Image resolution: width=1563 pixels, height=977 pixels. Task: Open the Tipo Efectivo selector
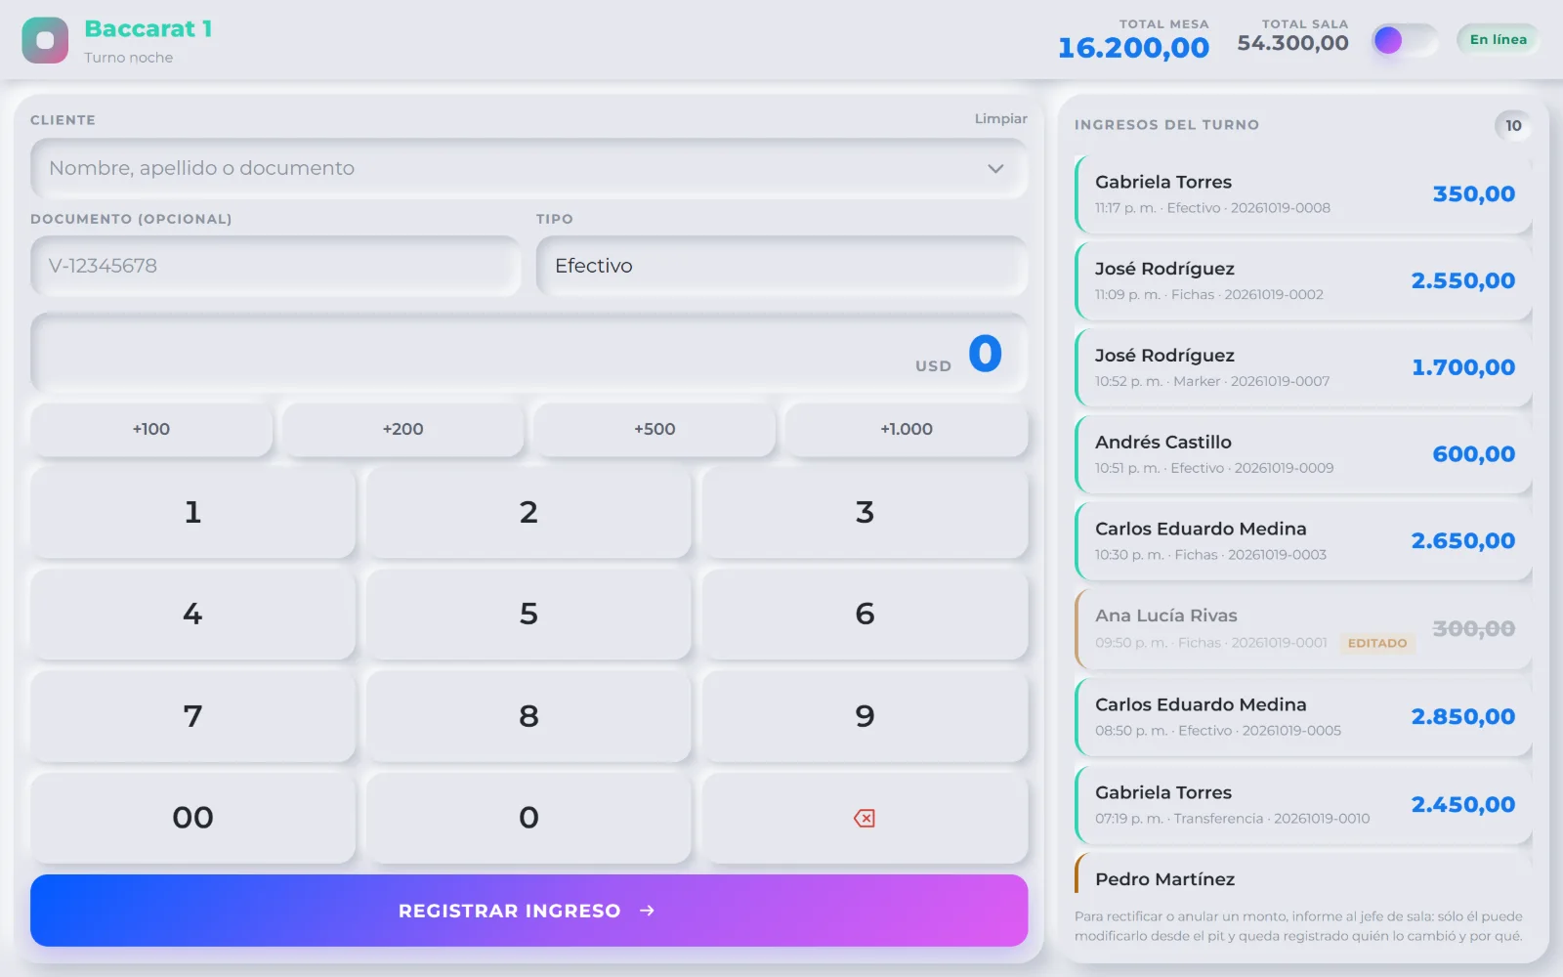(781, 266)
